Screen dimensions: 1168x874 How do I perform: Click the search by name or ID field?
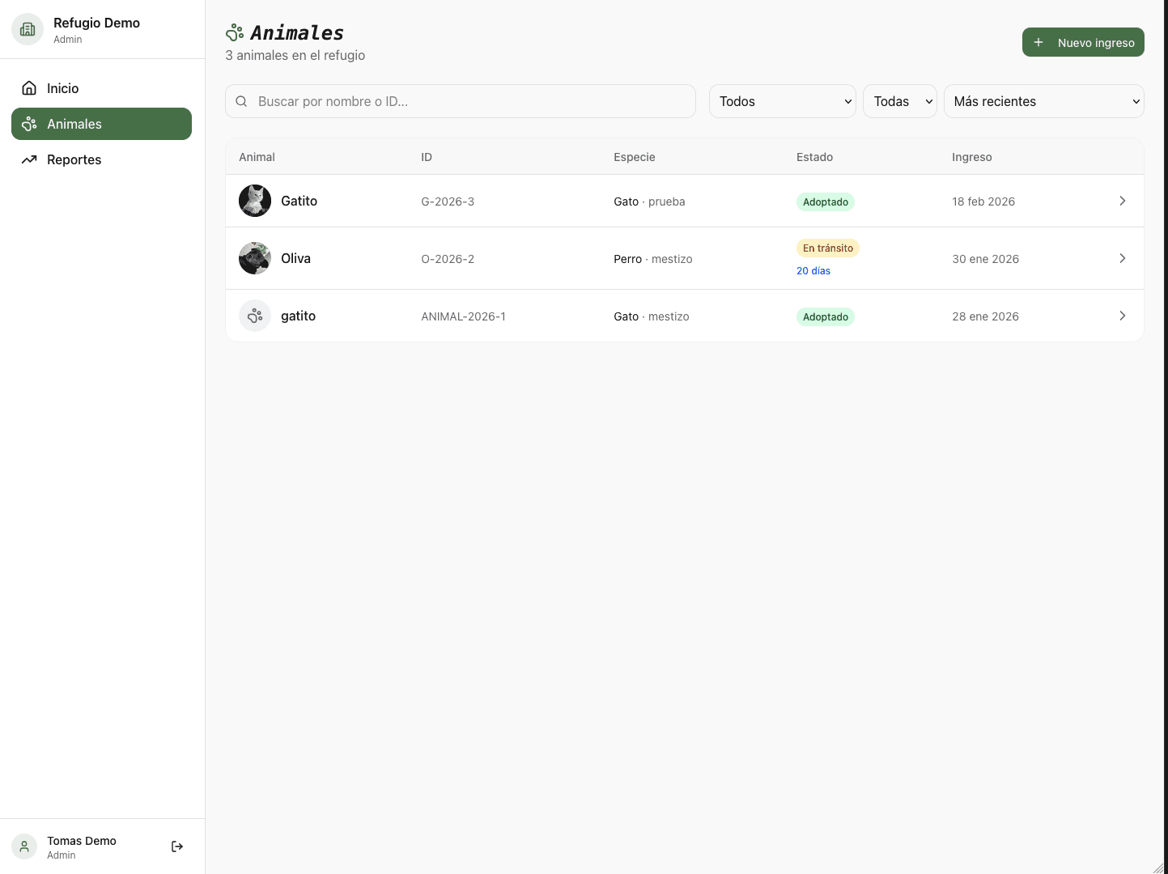460,101
